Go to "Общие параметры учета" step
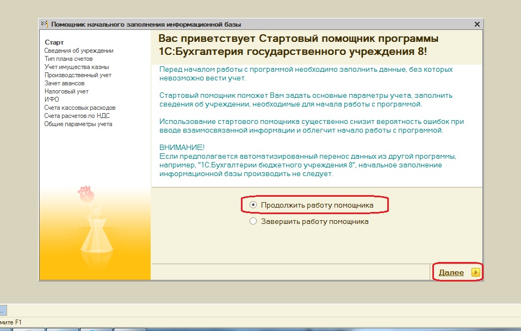This screenshot has height=331, width=521. pos(78,124)
